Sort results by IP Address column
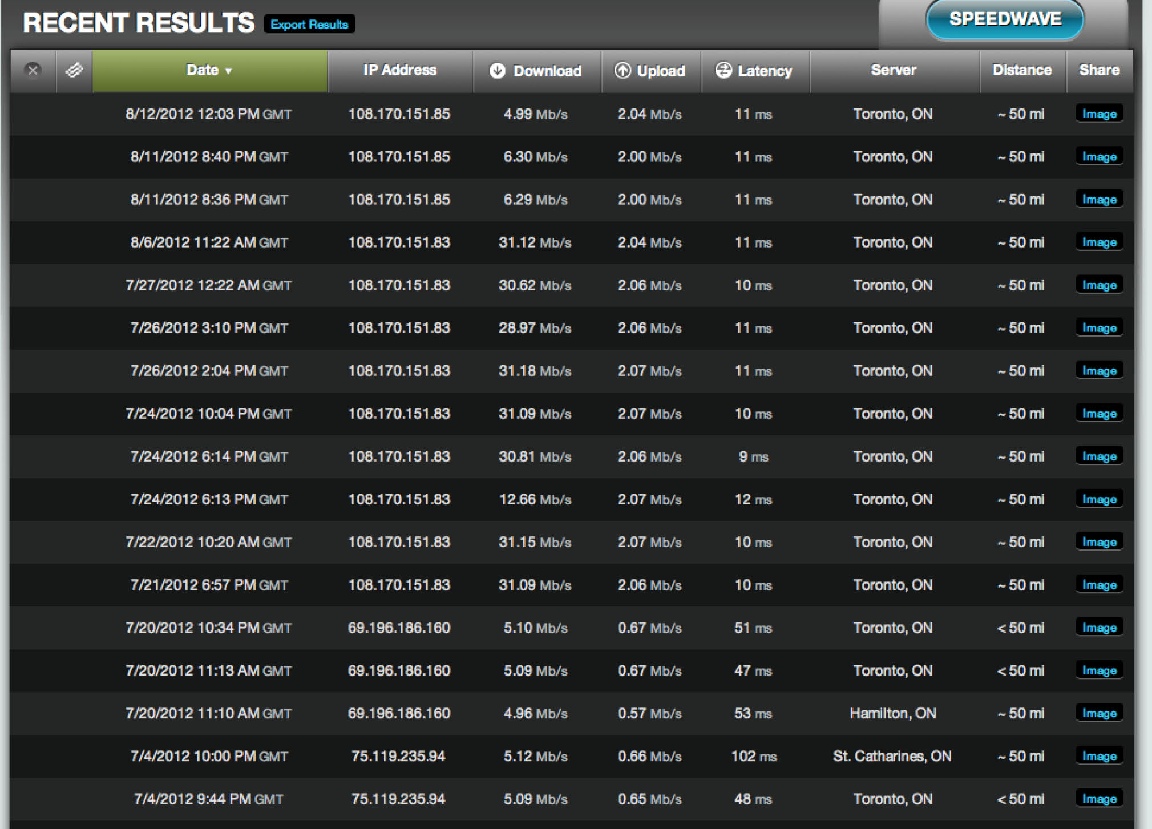 coord(399,70)
